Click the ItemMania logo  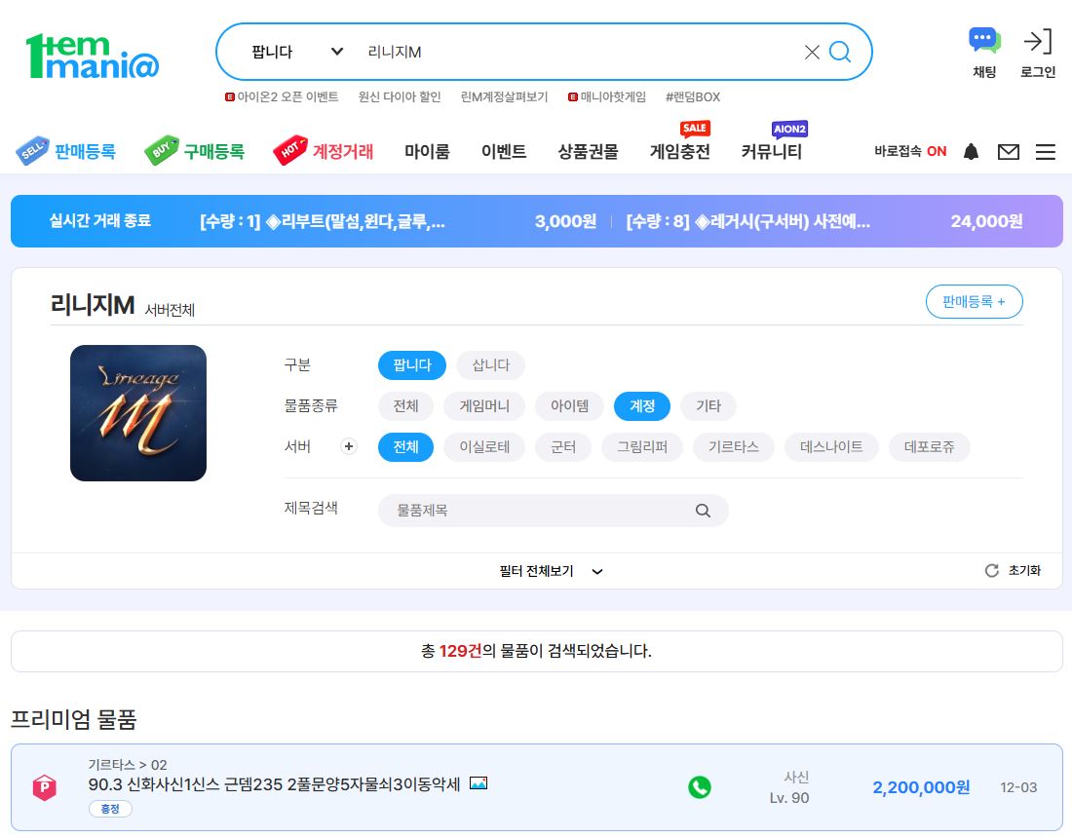click(x=93, y=56)
